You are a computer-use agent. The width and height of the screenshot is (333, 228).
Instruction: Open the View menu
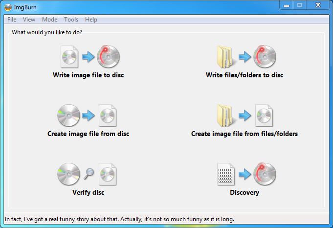click(29, 20)
